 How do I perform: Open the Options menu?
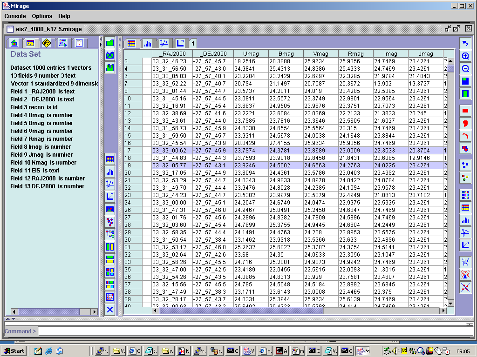pos(42,16)
